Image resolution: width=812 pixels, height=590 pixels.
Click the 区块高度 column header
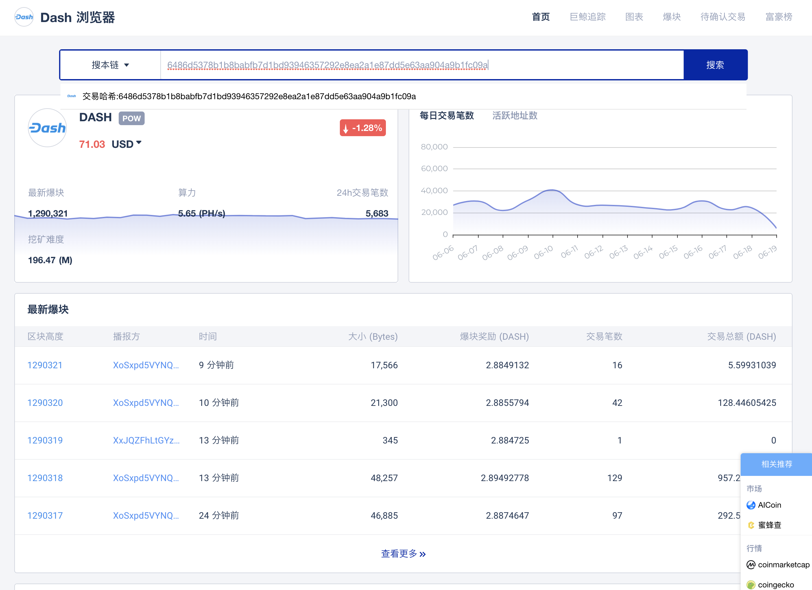tap(45, 336)
